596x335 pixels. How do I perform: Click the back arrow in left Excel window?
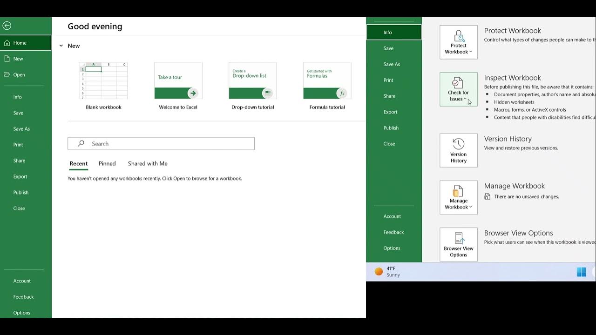coord(7,26)
